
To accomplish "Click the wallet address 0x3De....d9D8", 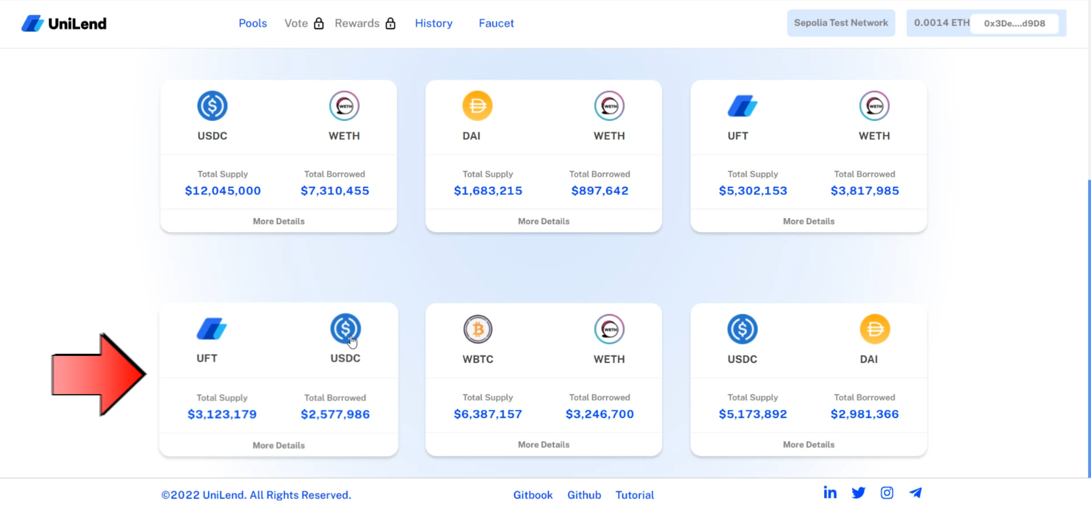I will [x=1014, y=23].
